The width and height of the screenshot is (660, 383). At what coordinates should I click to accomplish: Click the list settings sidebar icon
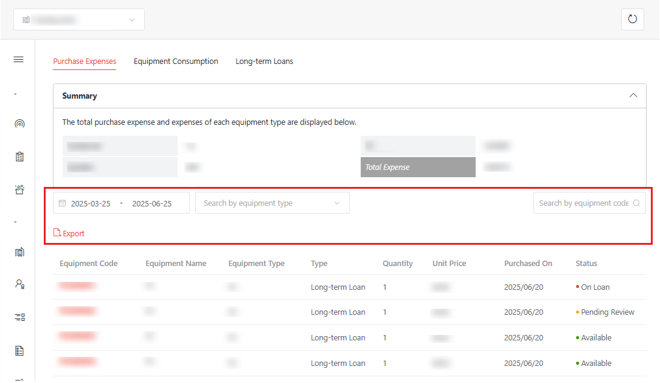(x=19, y=317)
